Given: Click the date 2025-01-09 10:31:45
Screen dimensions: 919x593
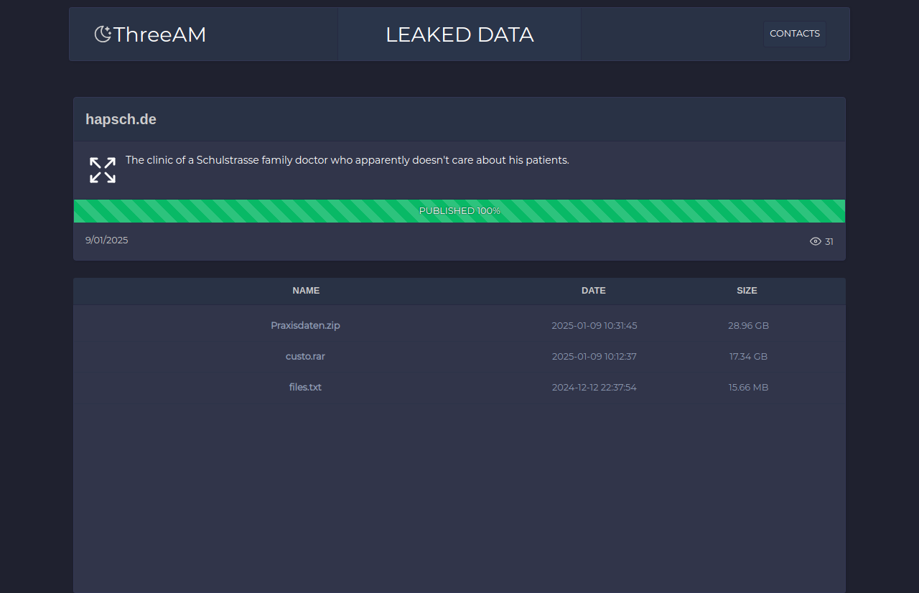Looking at the screenshot, I should (594, 325).
